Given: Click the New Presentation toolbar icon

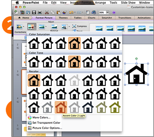Looking at the screenshot, I should click(16, 12).
